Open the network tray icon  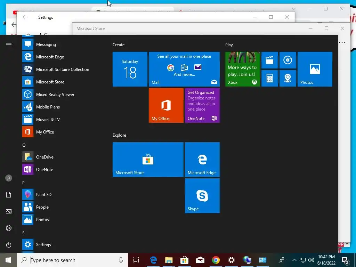point(303,260)
